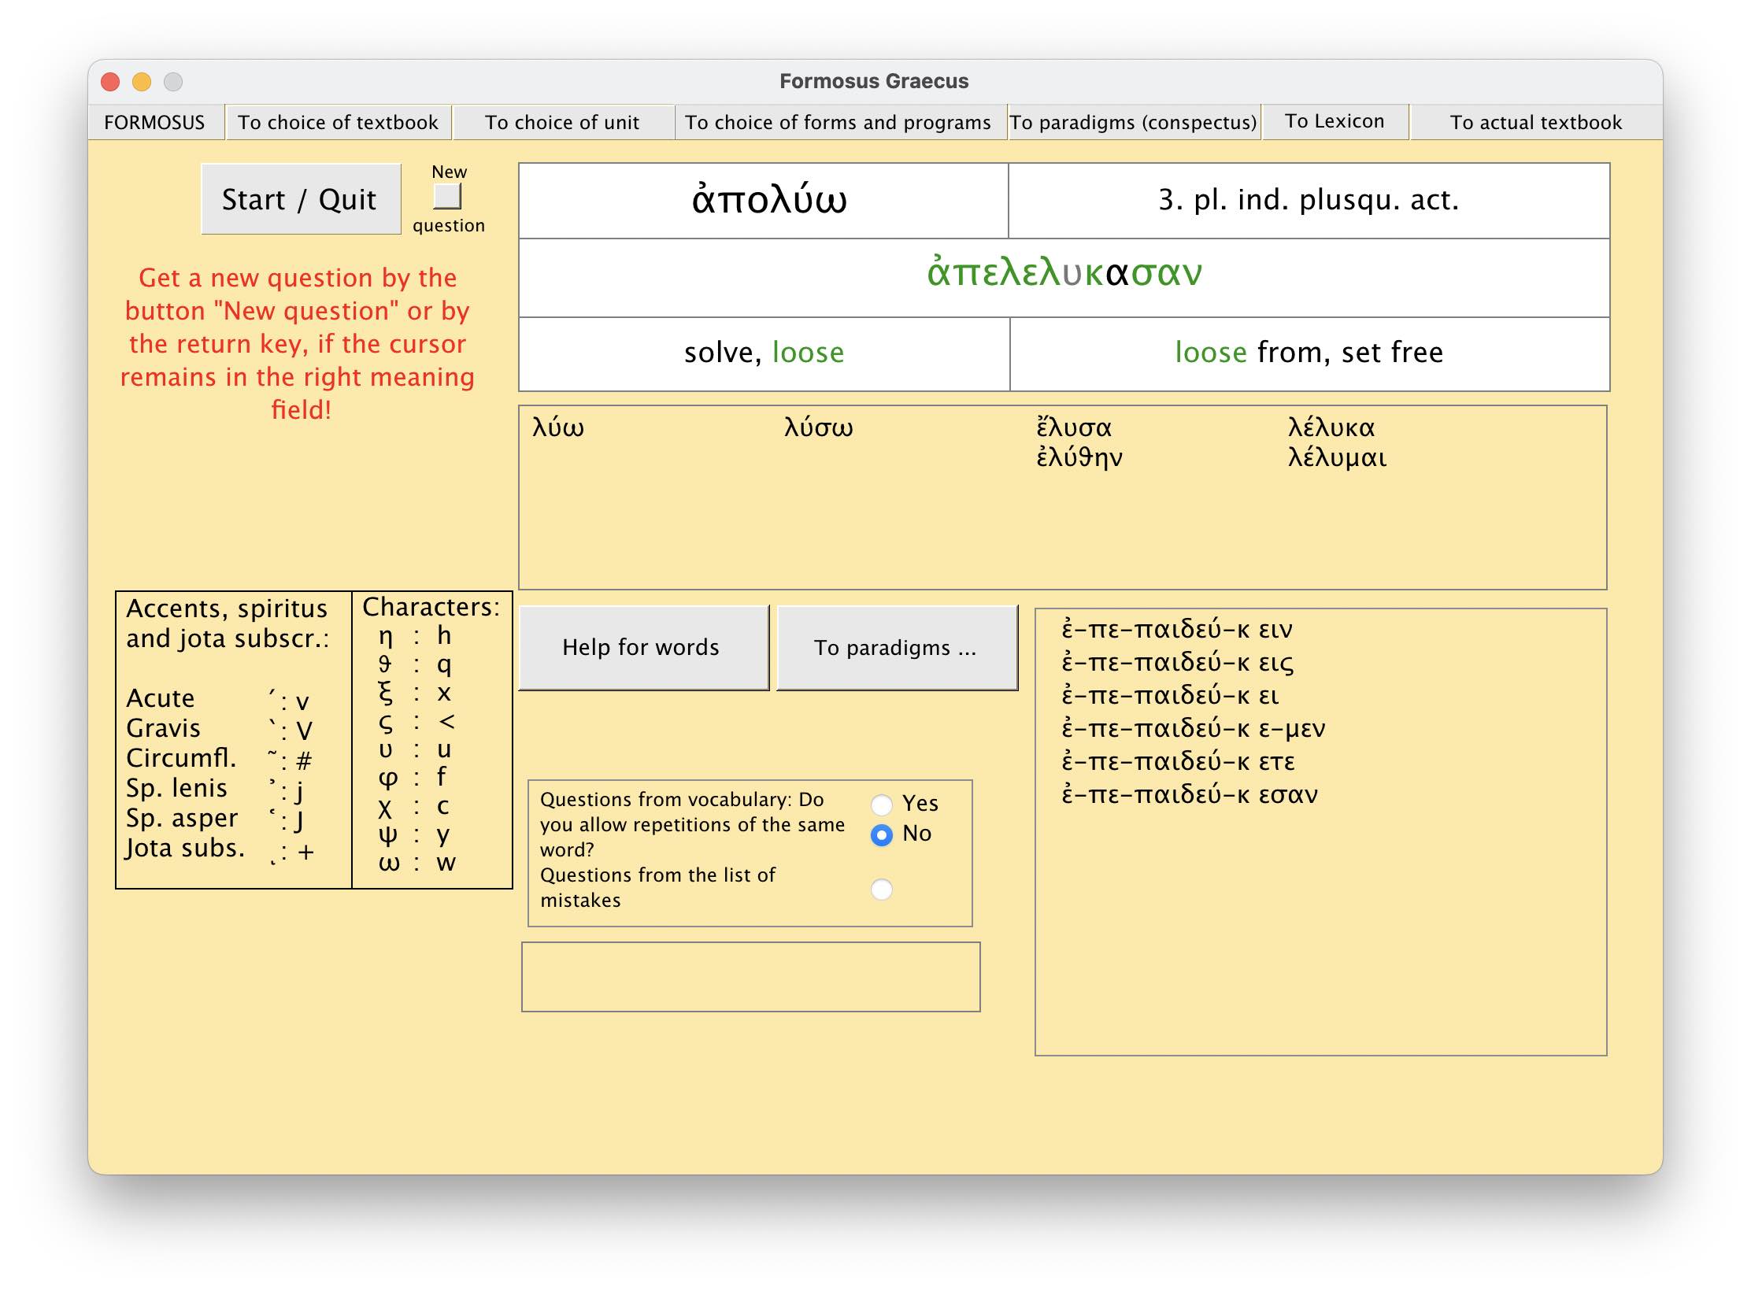Select the No repetitions radio button
Image resolution: width=1751 pixels, height=1291 pixels.
click(x=882, y=834)
